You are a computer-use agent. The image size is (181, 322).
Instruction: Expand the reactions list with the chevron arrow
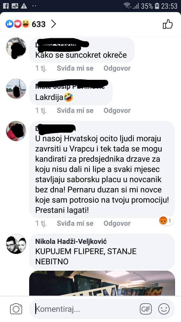click(54, 24)
